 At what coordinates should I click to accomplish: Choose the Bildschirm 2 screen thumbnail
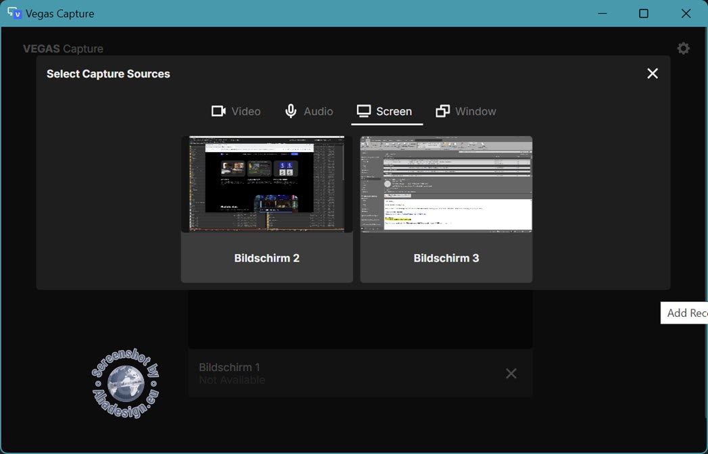[x=267, y=184]
